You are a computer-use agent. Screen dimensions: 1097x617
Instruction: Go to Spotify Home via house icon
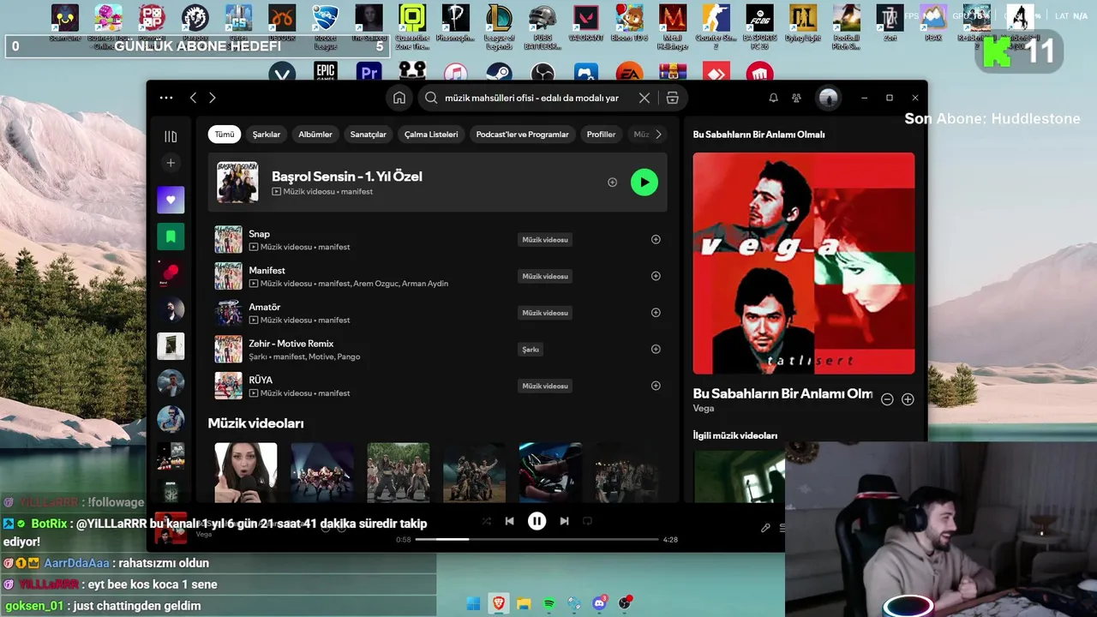(399, 98)
